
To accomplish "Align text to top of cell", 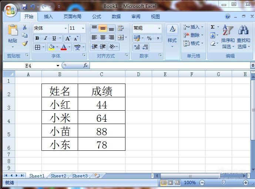I will (94, 28).
